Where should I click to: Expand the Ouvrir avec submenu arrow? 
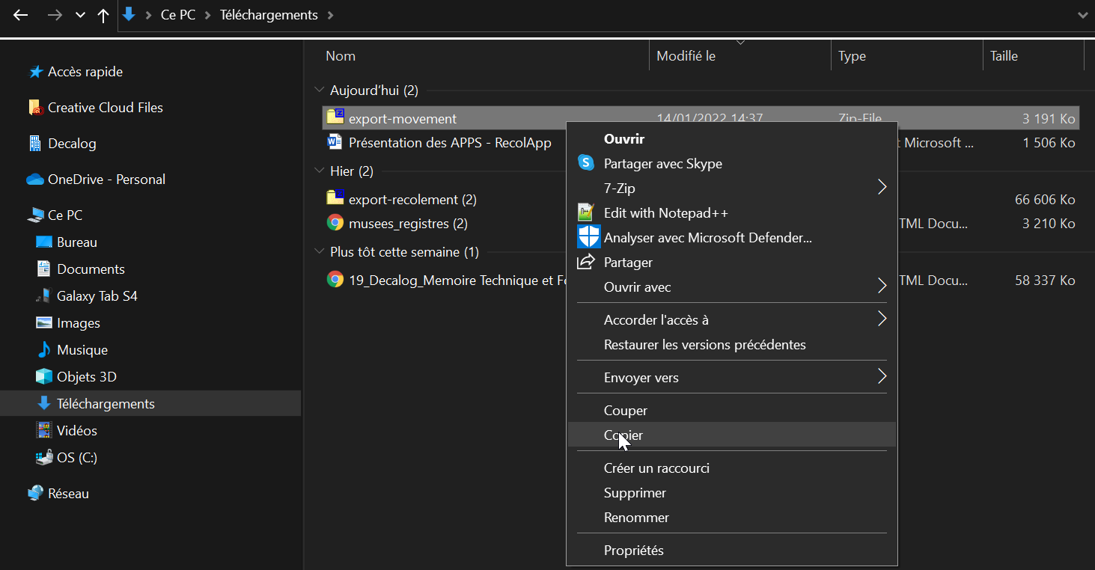coord(882,286)
